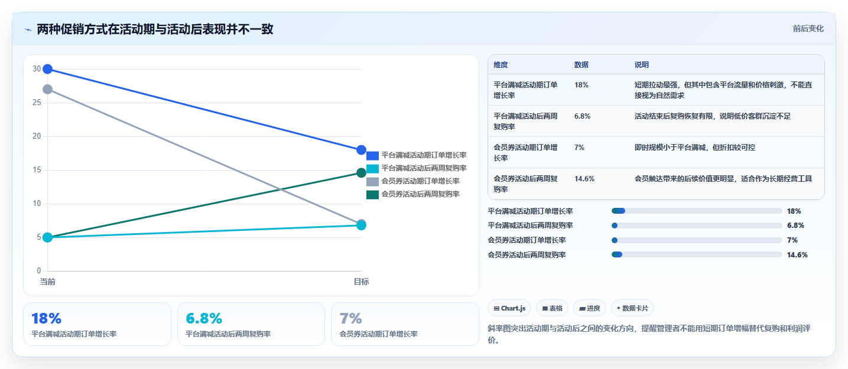The image size is (848, 369).
Task: Click legend label 平台满减活动后两周复购率
Action: pos(424,168)
